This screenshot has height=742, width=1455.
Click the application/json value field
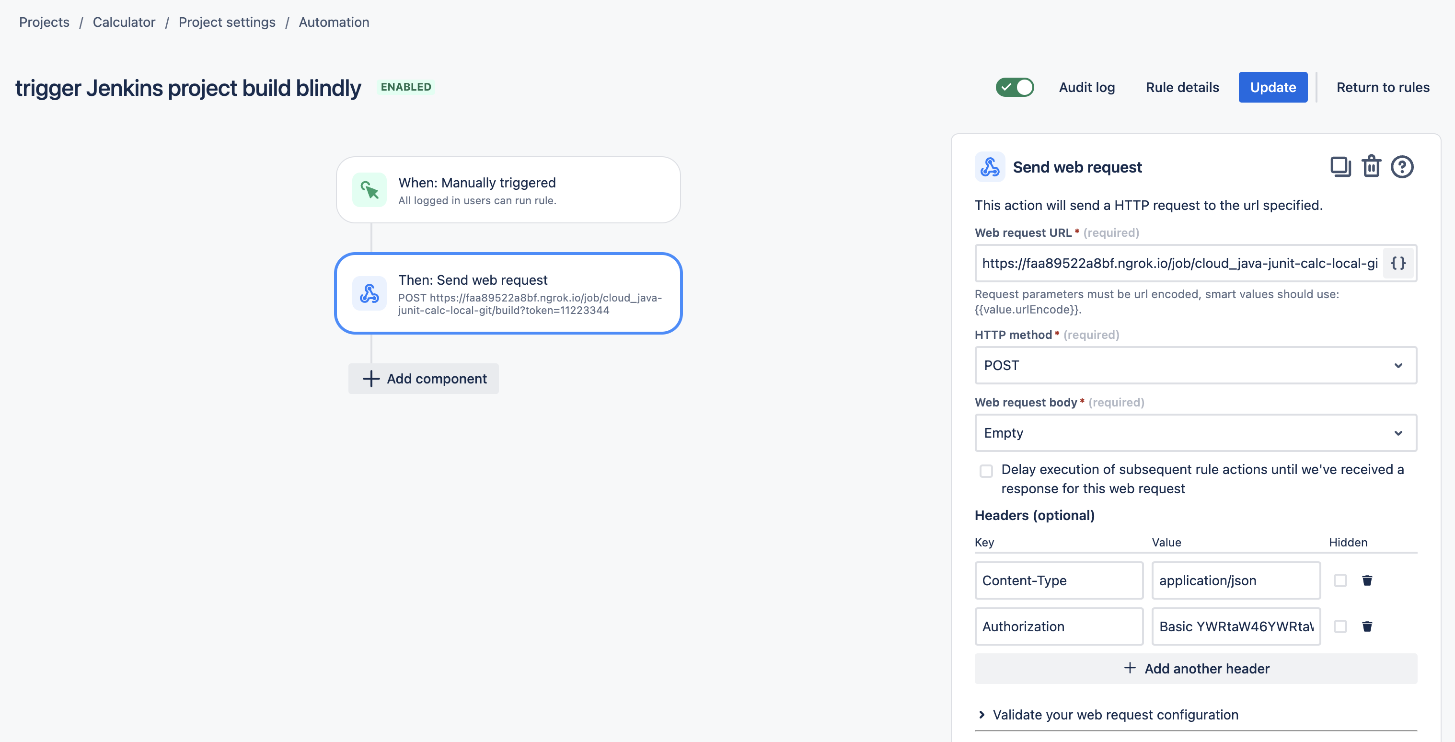click(x=1236, y=580)
